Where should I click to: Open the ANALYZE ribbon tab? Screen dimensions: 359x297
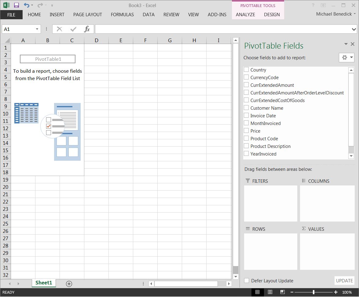pyautogui.click(x=245, y=14)
